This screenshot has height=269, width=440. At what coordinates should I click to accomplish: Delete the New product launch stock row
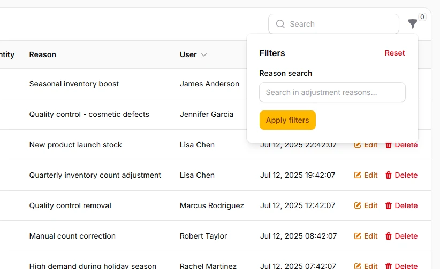click(x=401, y=145)
